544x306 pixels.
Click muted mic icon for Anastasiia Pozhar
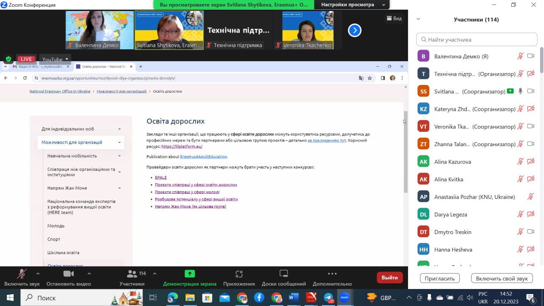(x=530, y=197)
